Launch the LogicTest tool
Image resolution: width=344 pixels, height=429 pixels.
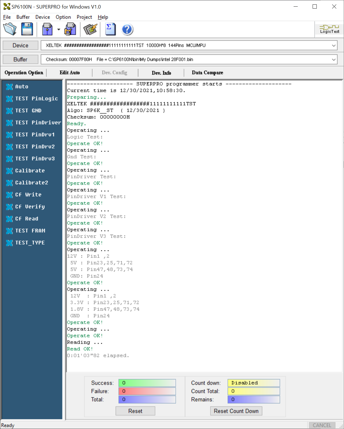point(329,29)
